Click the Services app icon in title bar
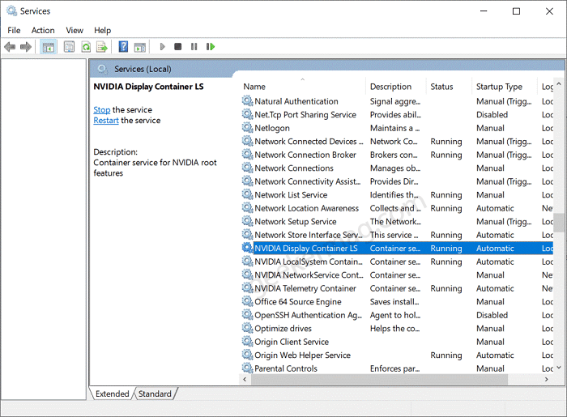The height and width of the screenshot is (417, 567). [x=11, y=11]
